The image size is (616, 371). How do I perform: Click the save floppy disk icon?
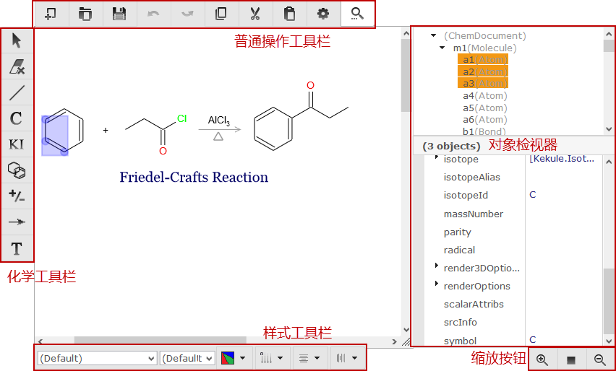pyautogui.click(x=119, y=14)
